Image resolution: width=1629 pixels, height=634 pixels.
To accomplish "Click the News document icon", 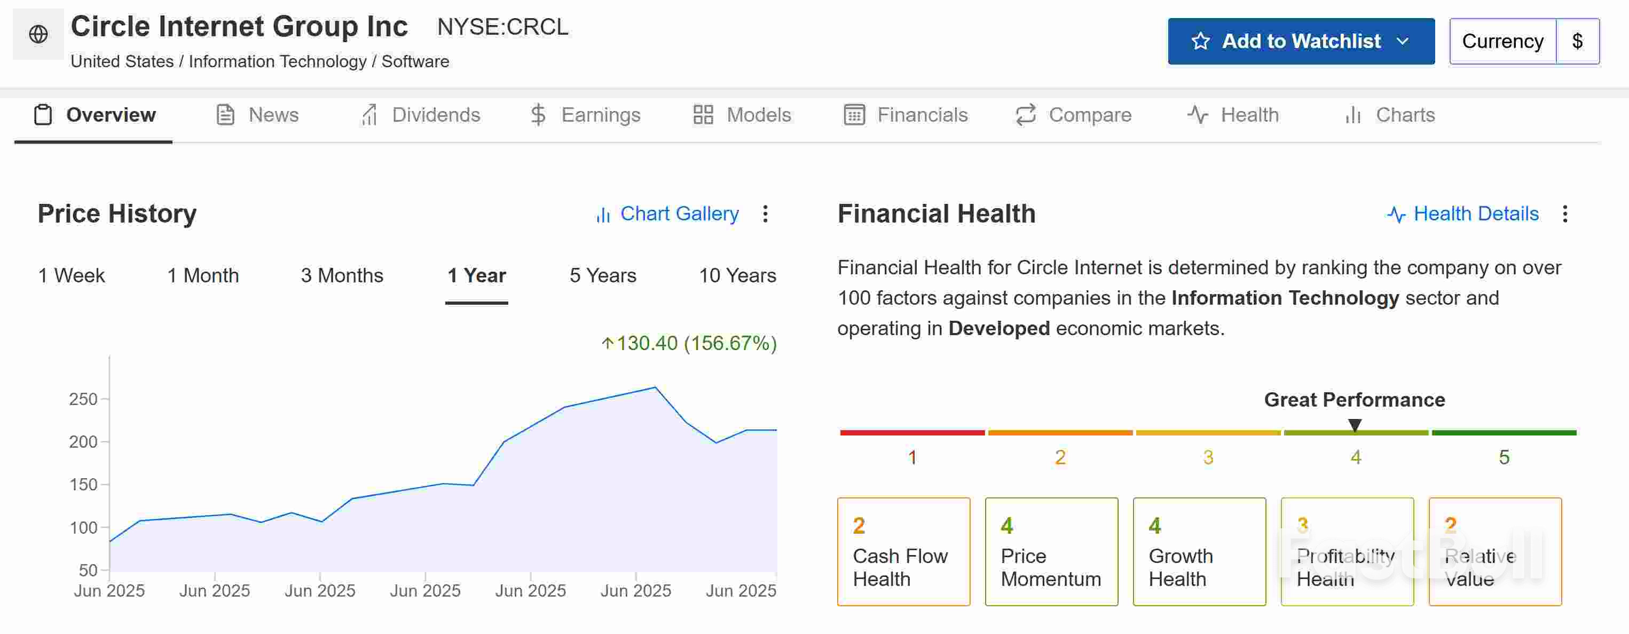I will pyautogui.click(x=225, y=115).
